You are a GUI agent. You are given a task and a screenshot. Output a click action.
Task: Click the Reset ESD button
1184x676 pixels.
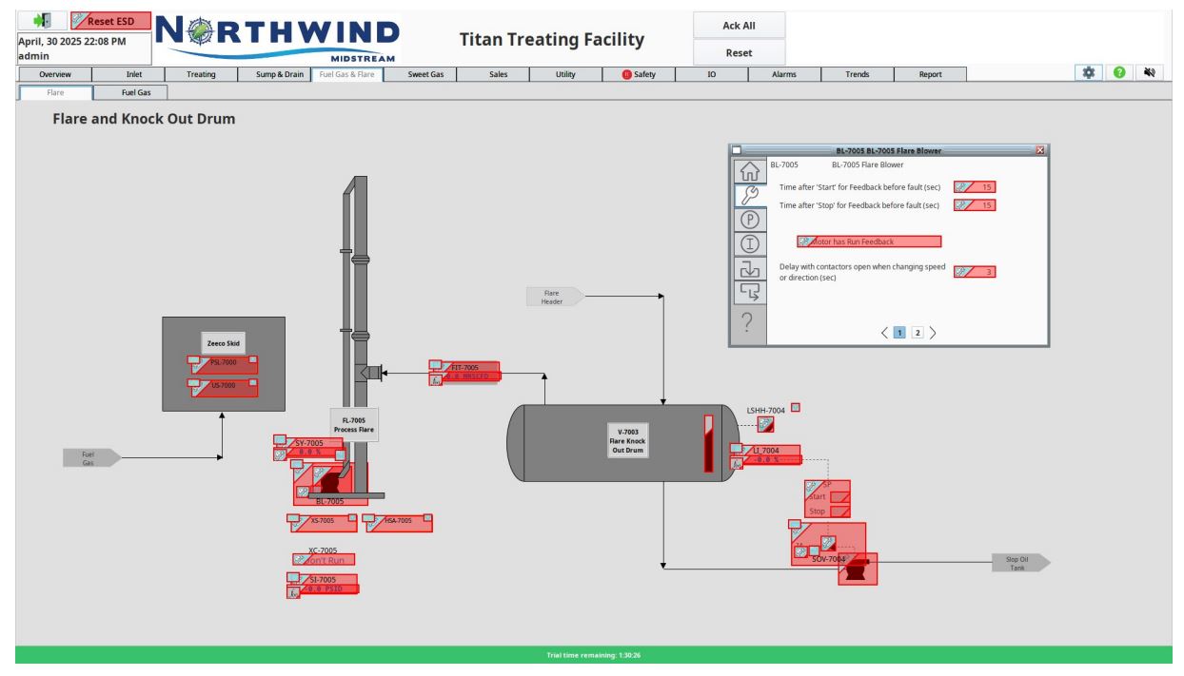pyautogui.click(x=110, y=20)
